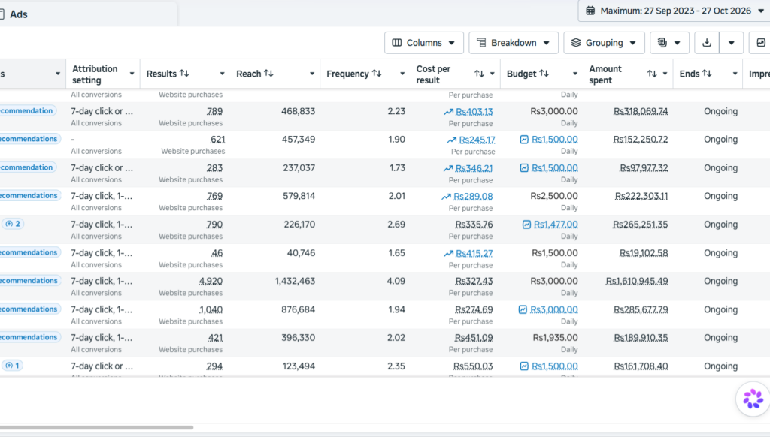The image size is (770, 437).
Task: Click budget icon beside Rs3,000.00 link
Action: 523,309
